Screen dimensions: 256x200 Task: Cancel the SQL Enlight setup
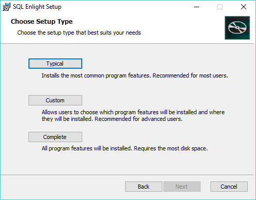[x=229, y=187]
